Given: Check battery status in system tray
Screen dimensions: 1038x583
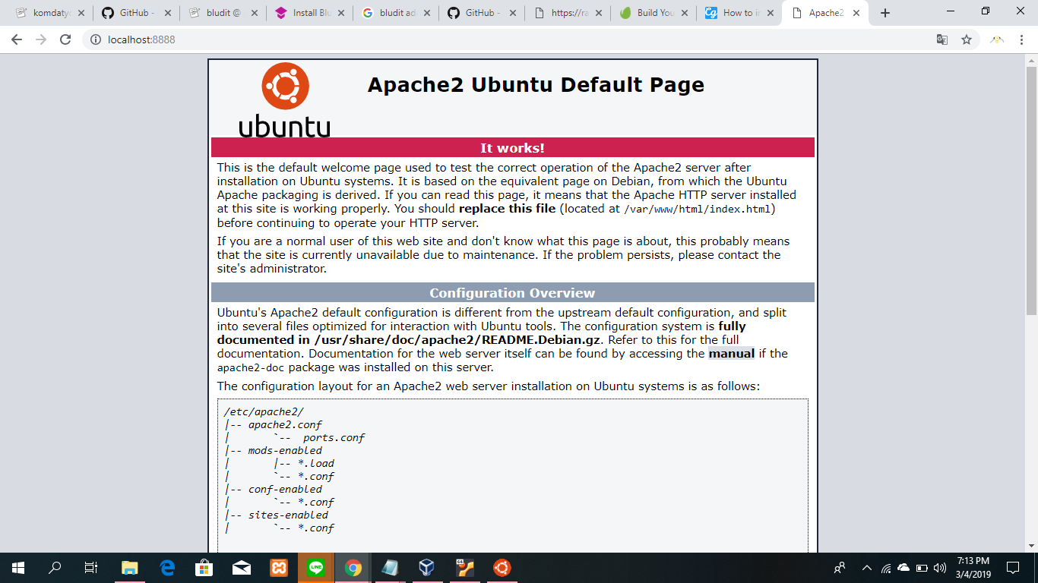Looking at the screenshot, I should pos(922,568).
